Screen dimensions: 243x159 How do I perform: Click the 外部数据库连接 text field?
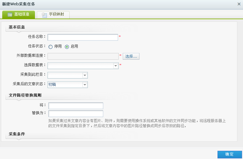(83, 56)
